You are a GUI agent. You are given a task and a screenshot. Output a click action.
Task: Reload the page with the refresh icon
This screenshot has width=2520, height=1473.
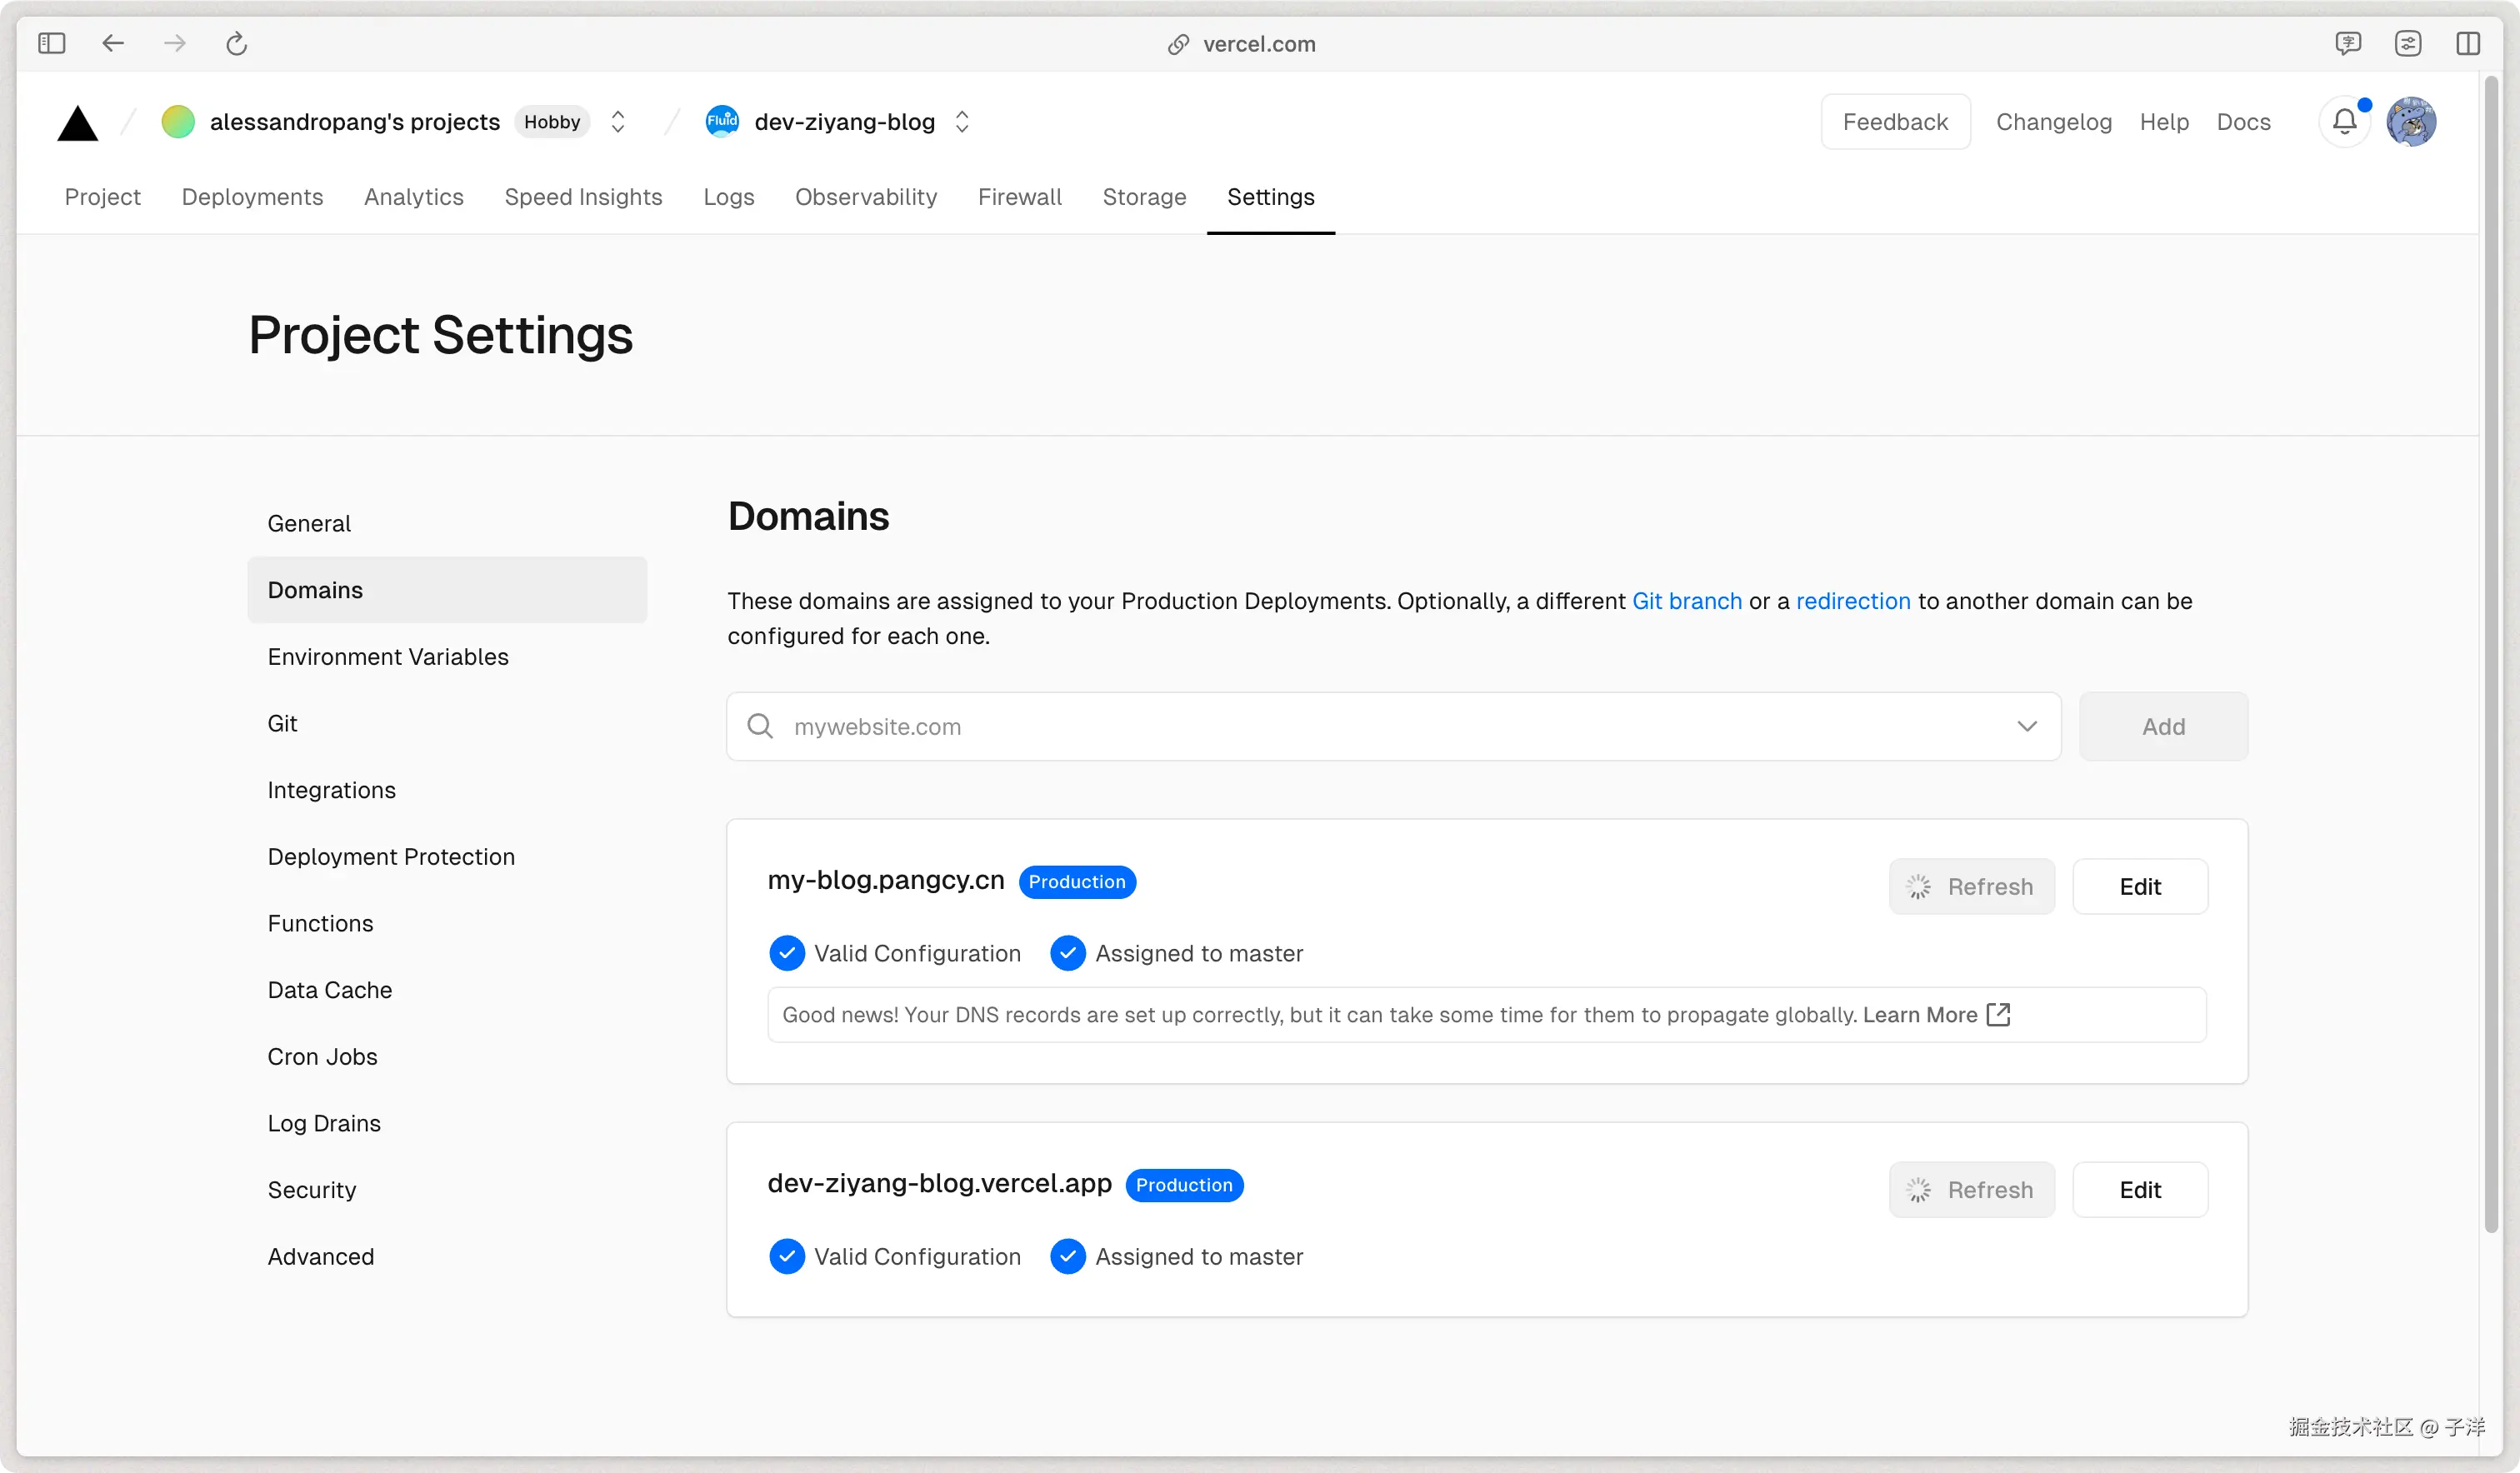tap(236, 43)
